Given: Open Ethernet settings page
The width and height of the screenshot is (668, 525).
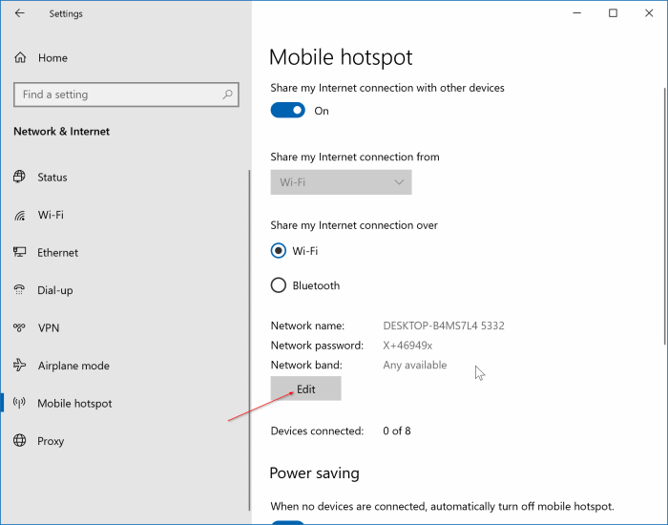Looking at the screenshot, I should 58,253.
